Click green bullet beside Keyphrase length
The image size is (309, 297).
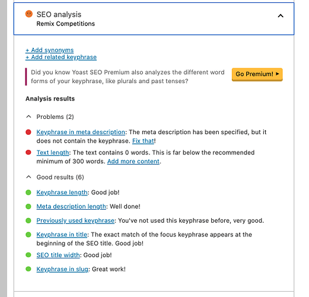pos(28,192)
